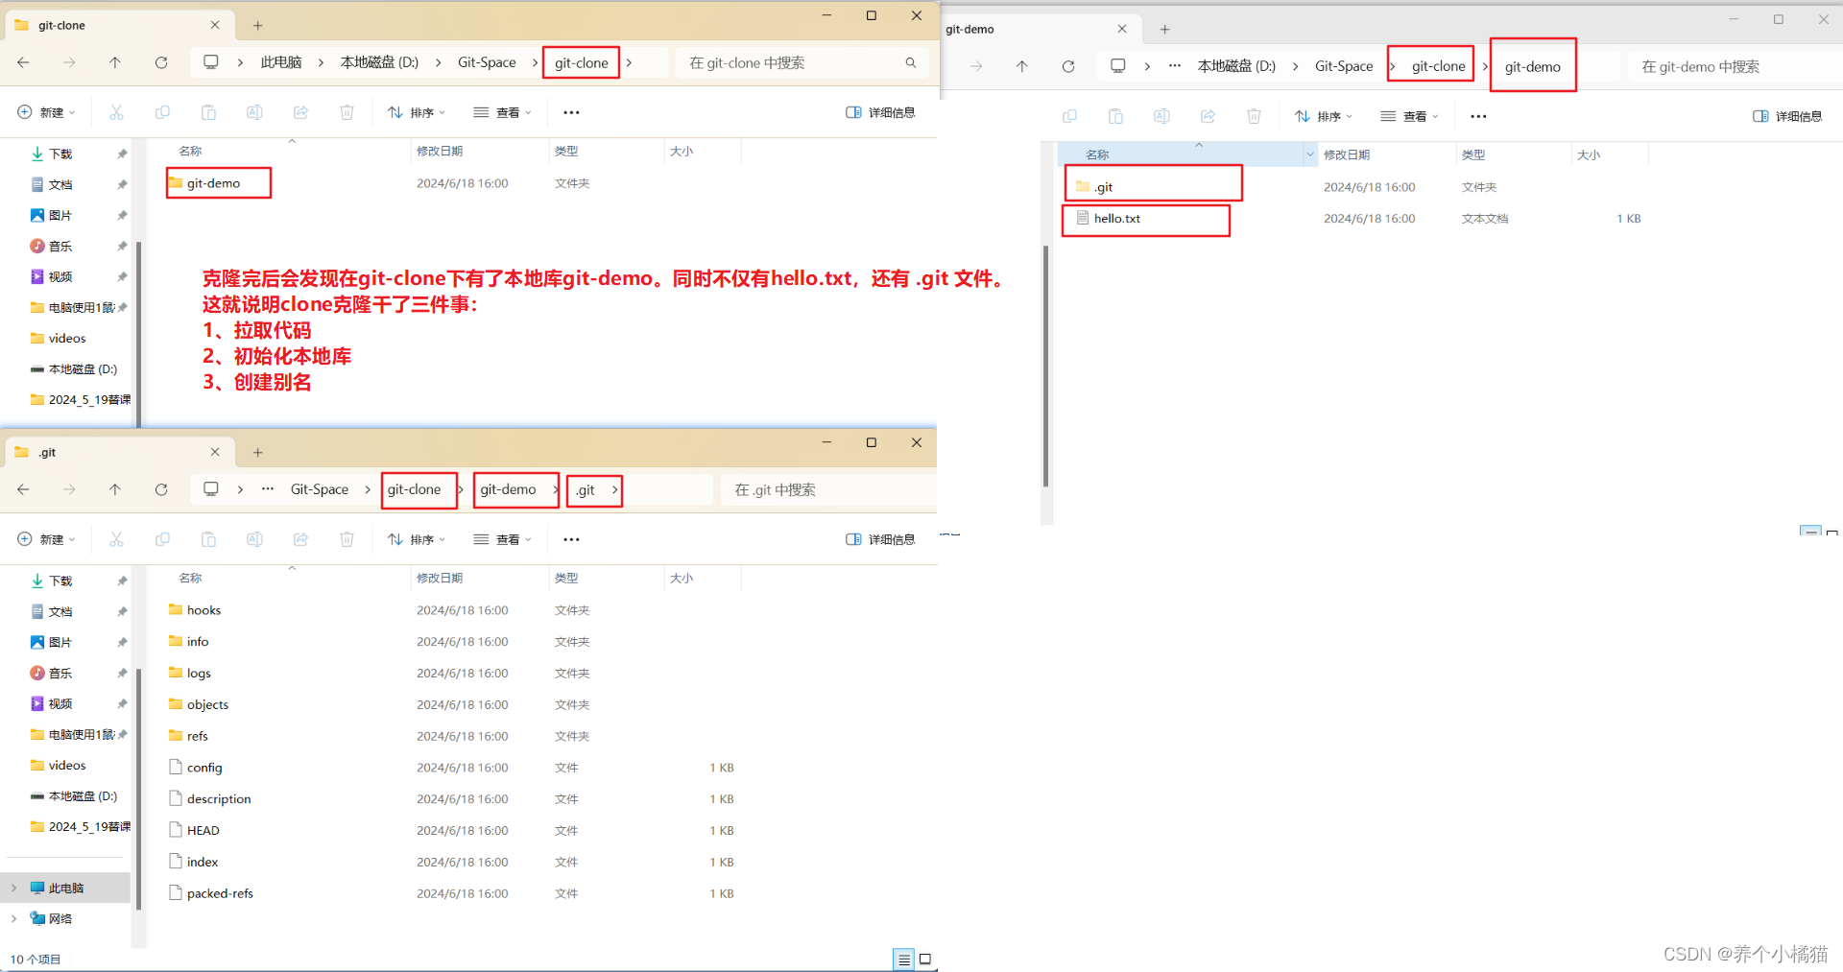Expand the collapsed path ellipsis in .git address bar
Image resolution: width=1843 pixels, height=972 pixels.
tap(268, 489)
